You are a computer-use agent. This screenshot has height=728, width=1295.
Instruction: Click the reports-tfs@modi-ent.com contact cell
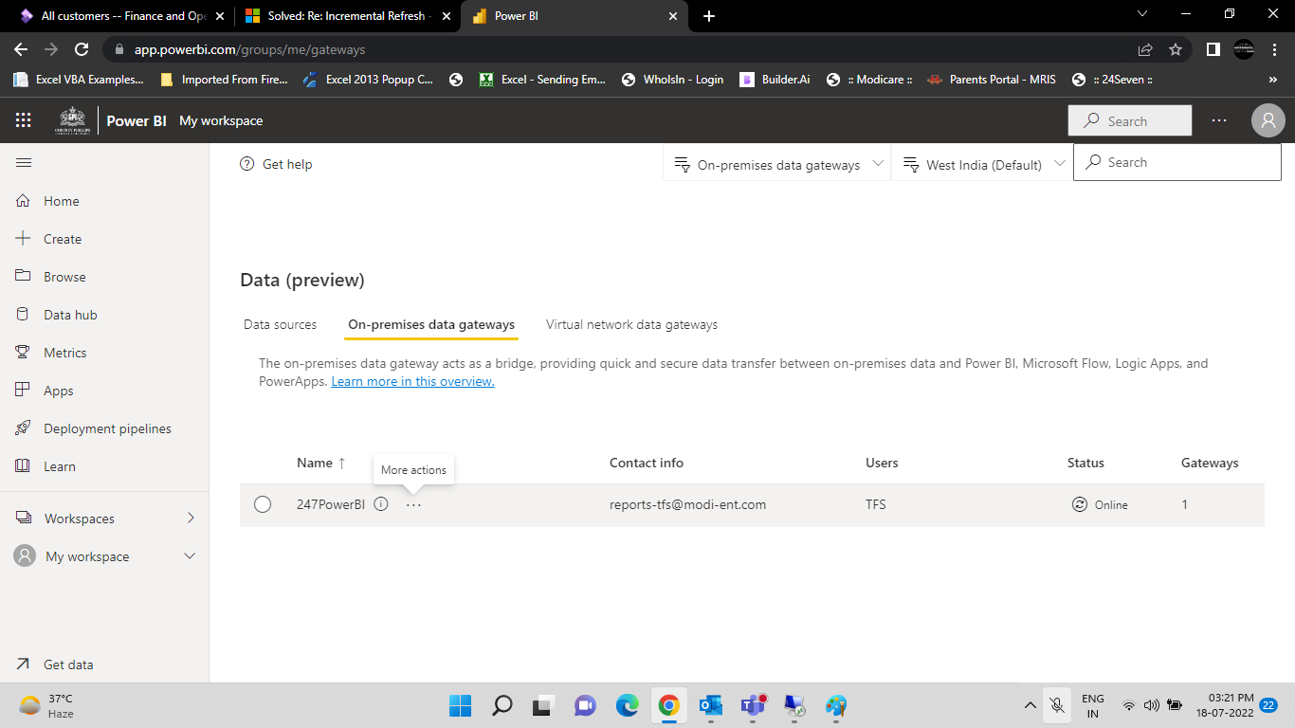(687, 504)
